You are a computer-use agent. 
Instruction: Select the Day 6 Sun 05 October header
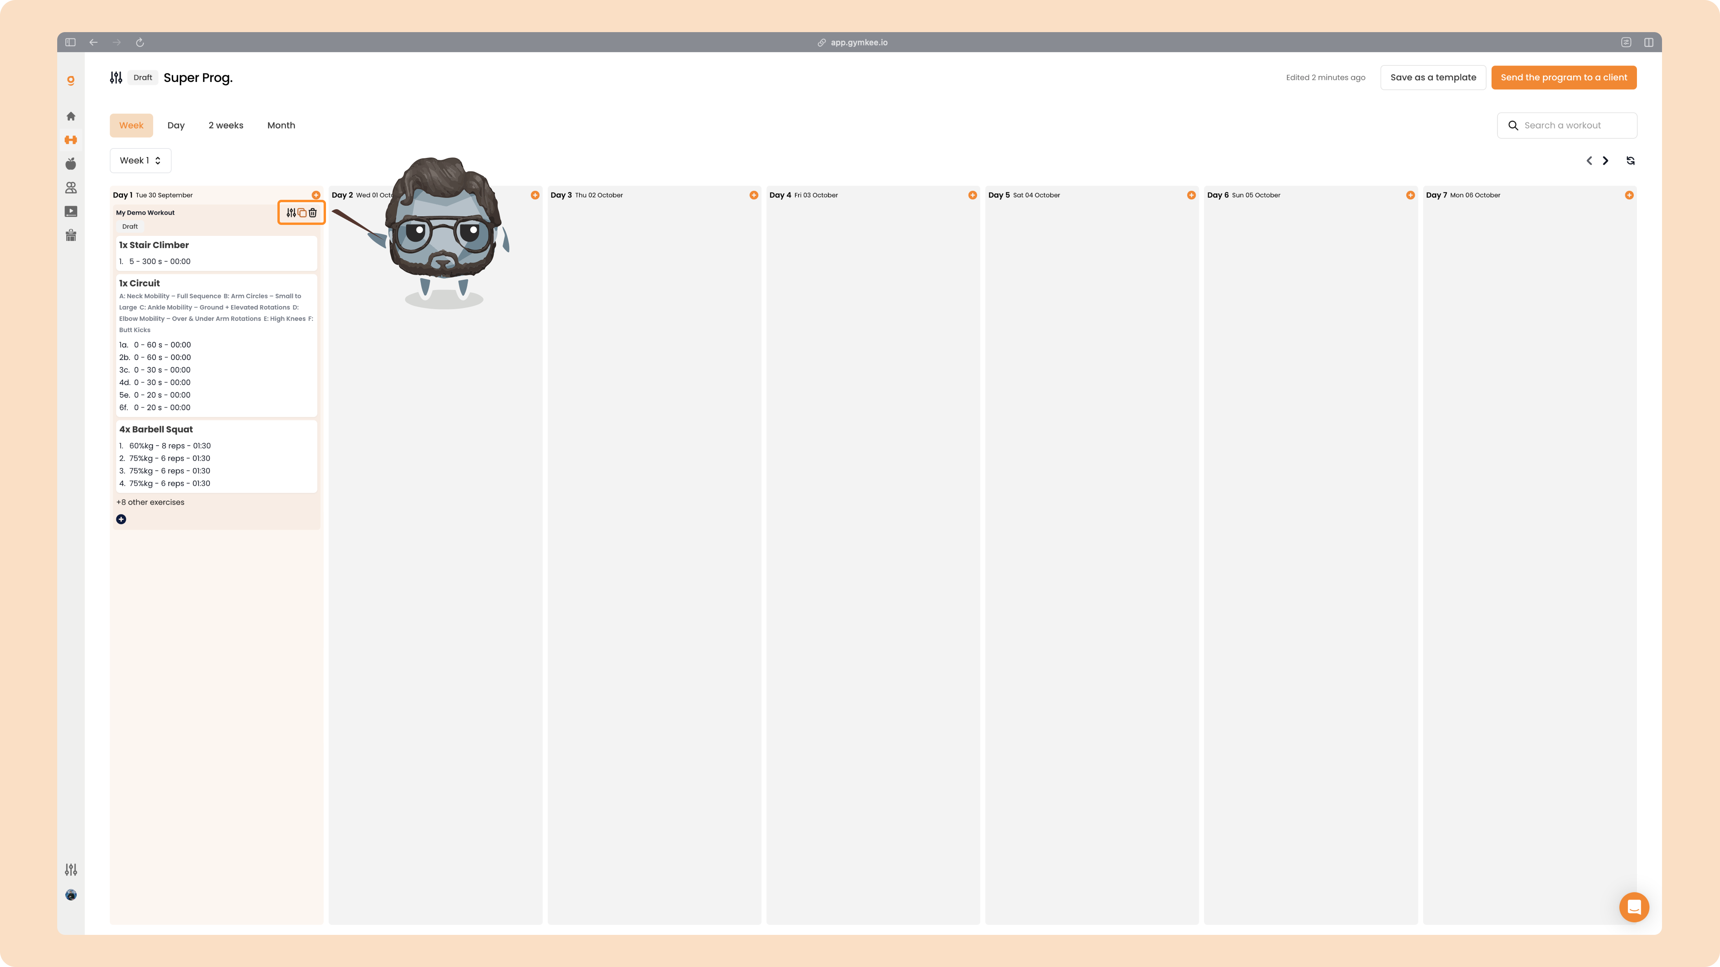point(1244,195)
